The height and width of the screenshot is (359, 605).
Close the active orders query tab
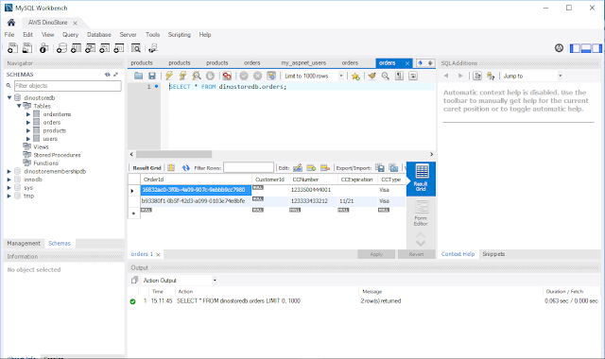coord(407,63)
